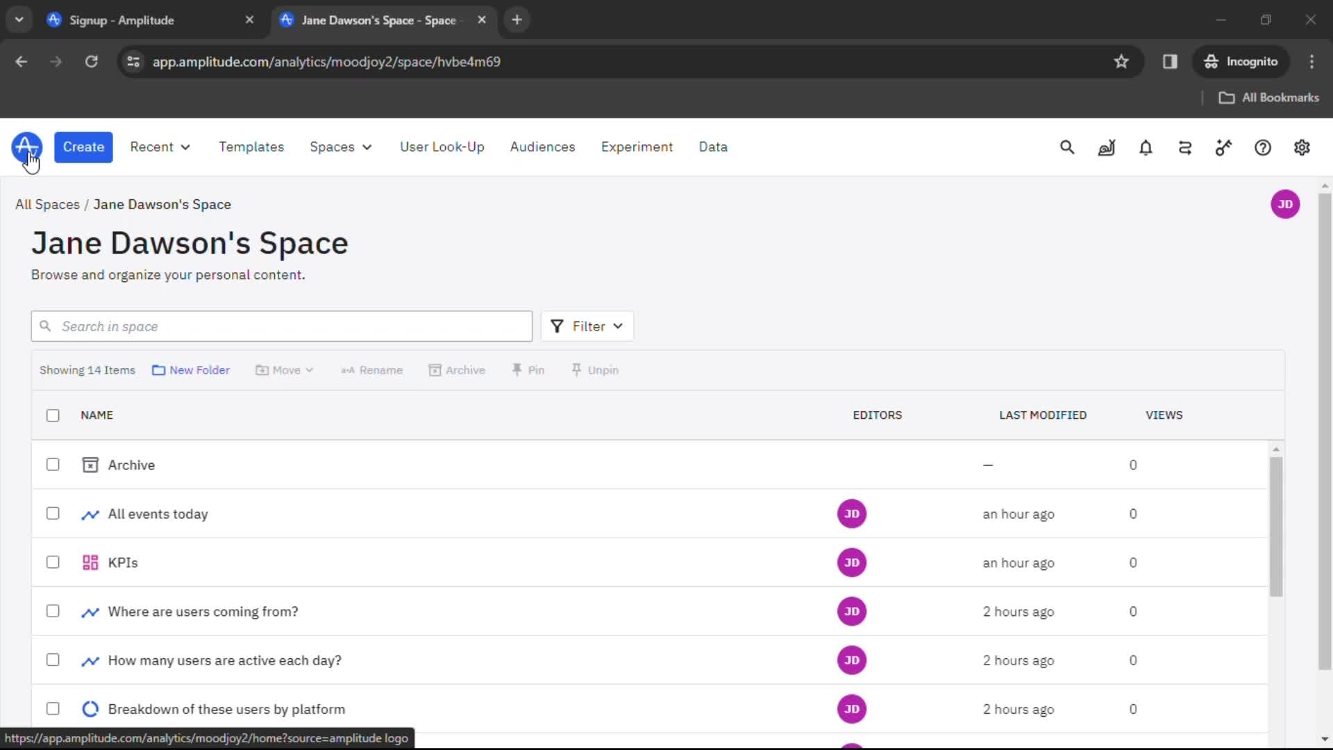The width and height of the screenshot is (1333, 750).
Task: Open the Audiences section
Action: (x=542, y=147)
